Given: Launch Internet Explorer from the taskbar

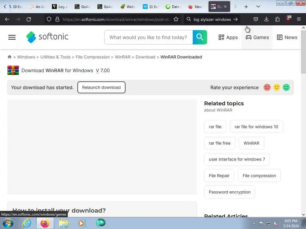Looking at the screenshot, I should (x=27, y=223).
